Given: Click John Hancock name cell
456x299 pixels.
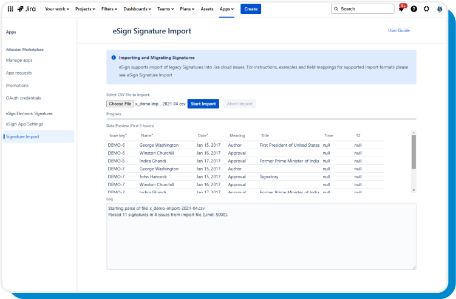Looking at the screenshot, I should (x=153, y=176).
